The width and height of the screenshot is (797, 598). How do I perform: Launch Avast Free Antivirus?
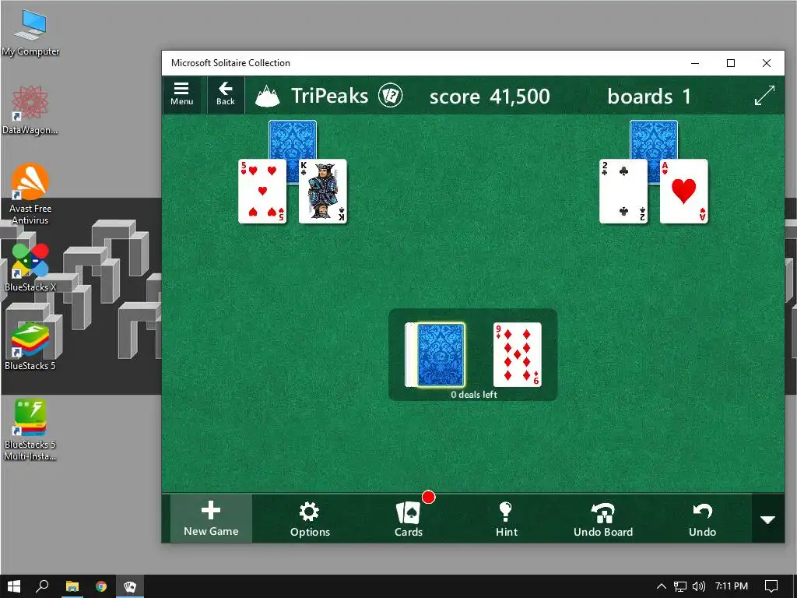[30, 194]
